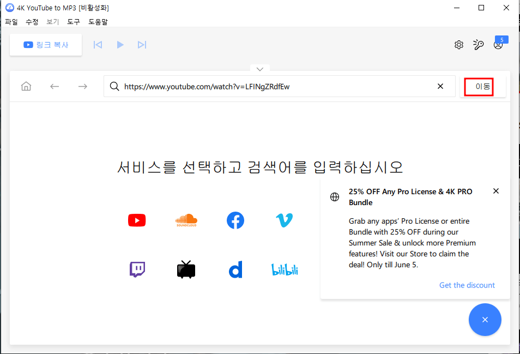Open application settings via the gear icon
This screenshot has width=520, height=354.
(x=458, y=44)
